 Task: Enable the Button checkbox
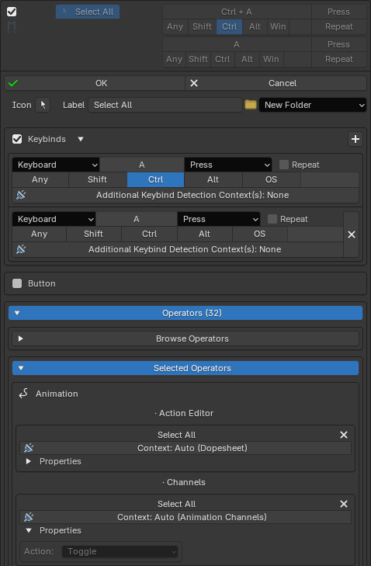tap(17, 283)
